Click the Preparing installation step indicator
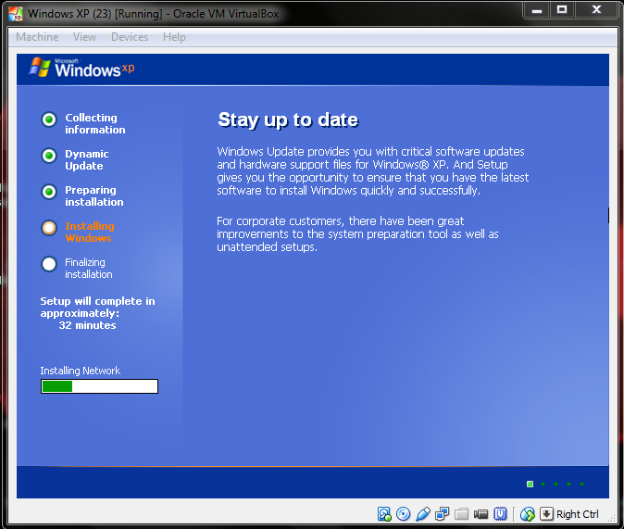This screenshot has height=529, width=624. pos(49,192)
